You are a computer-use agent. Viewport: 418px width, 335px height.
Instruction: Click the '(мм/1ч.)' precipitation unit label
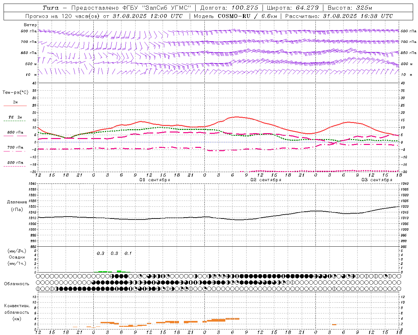[x=17, y=263]
